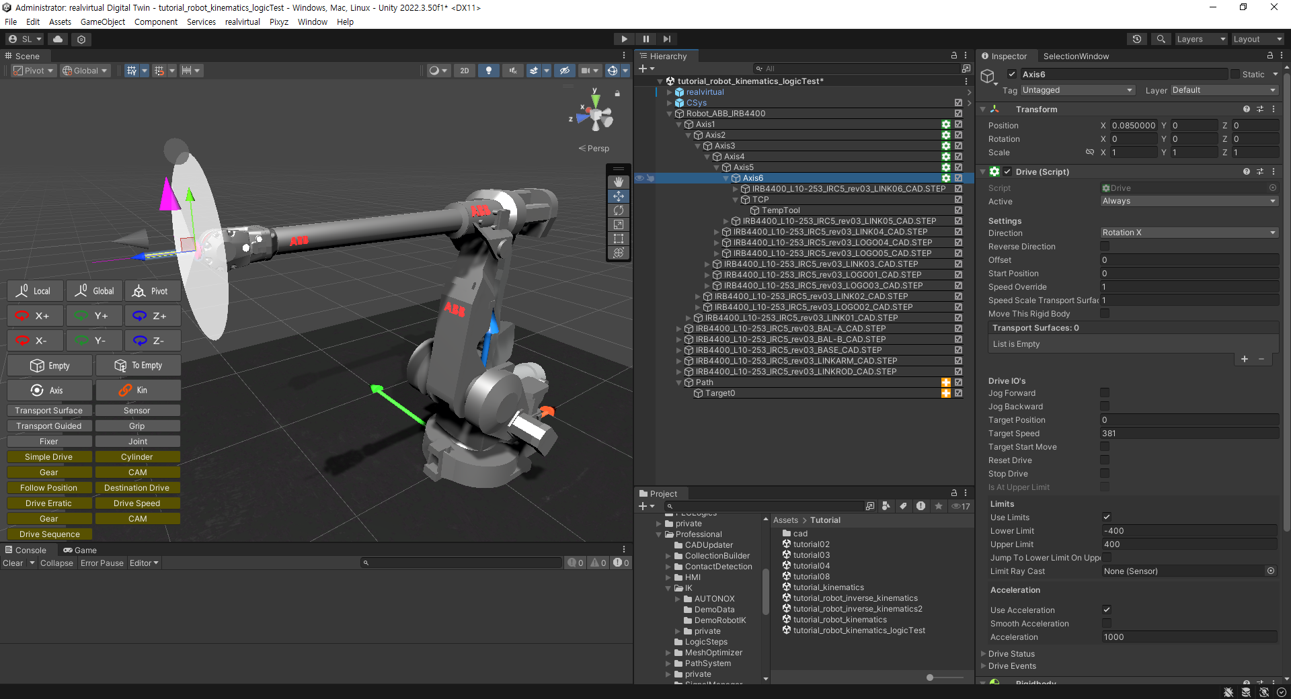
Task: Uncheck the Use Limits checkbox
Action: click(x=1107, y=518)
